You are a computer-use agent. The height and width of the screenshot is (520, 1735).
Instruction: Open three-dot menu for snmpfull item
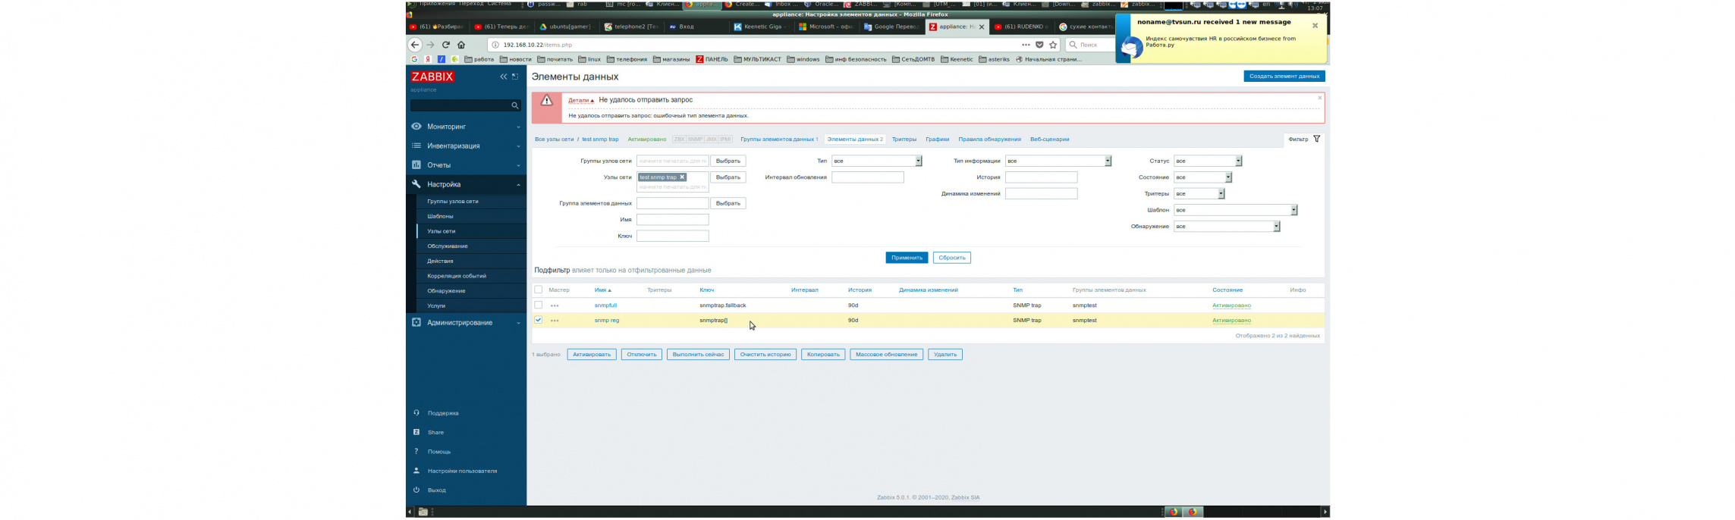pos(555,305)
